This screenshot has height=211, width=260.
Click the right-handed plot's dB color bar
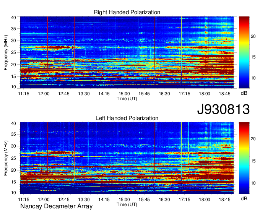(244, 52)
